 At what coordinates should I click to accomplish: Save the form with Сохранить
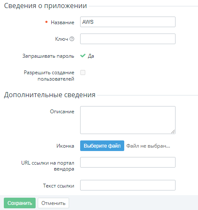point(20,203)
